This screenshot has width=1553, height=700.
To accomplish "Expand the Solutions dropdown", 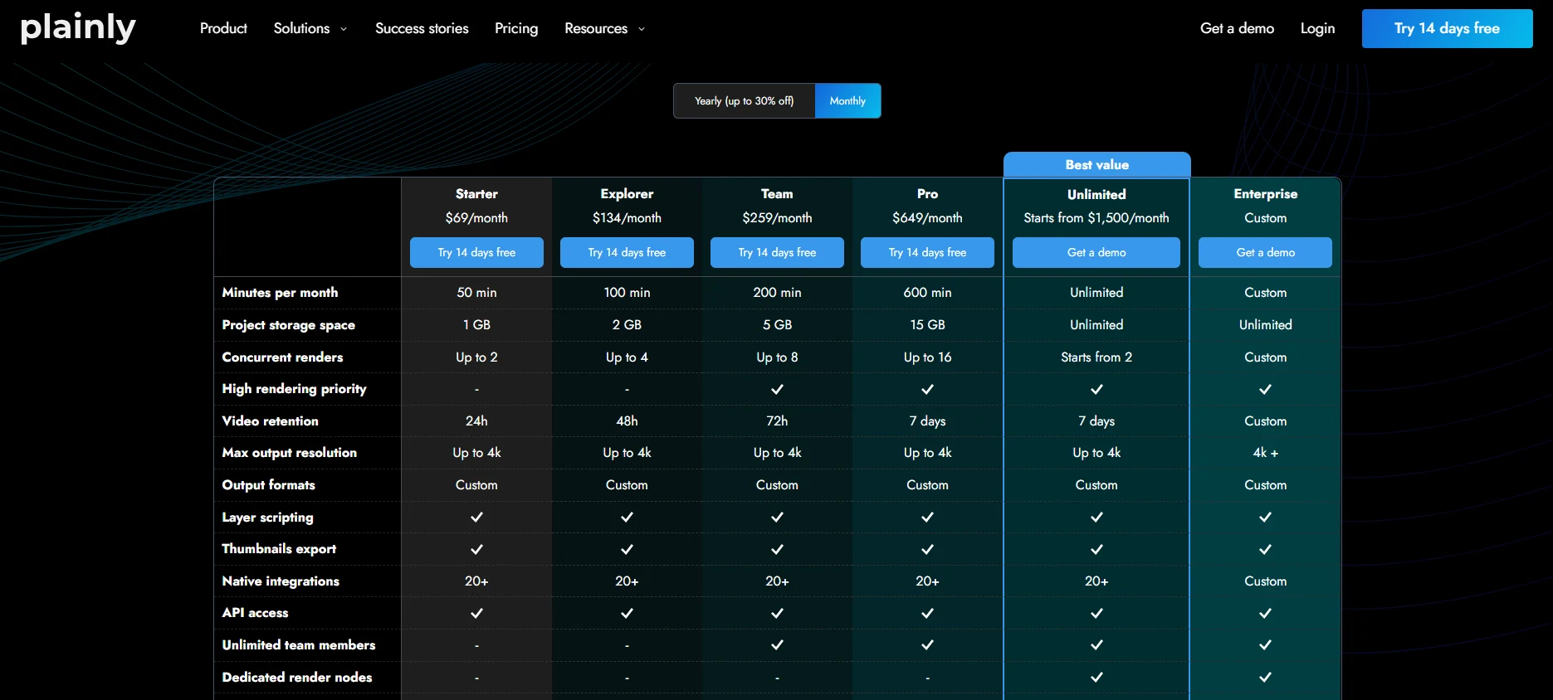I will click(310, 28).
